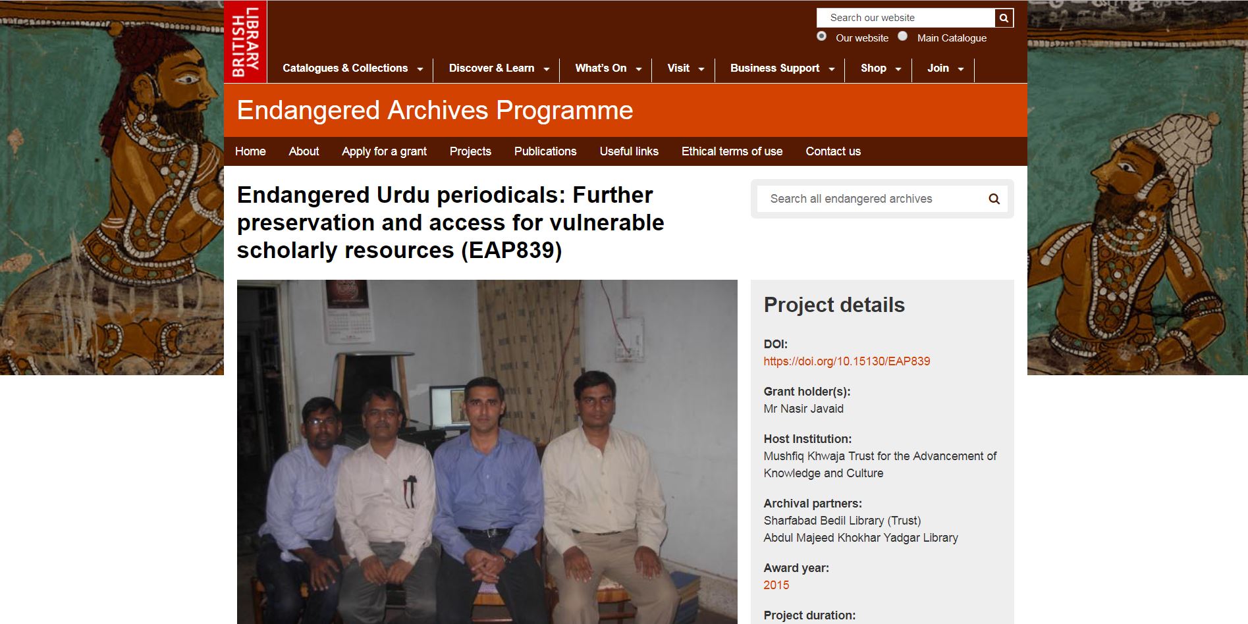
Task: Click the 2015 award year link
Action: tap(776, 585)
